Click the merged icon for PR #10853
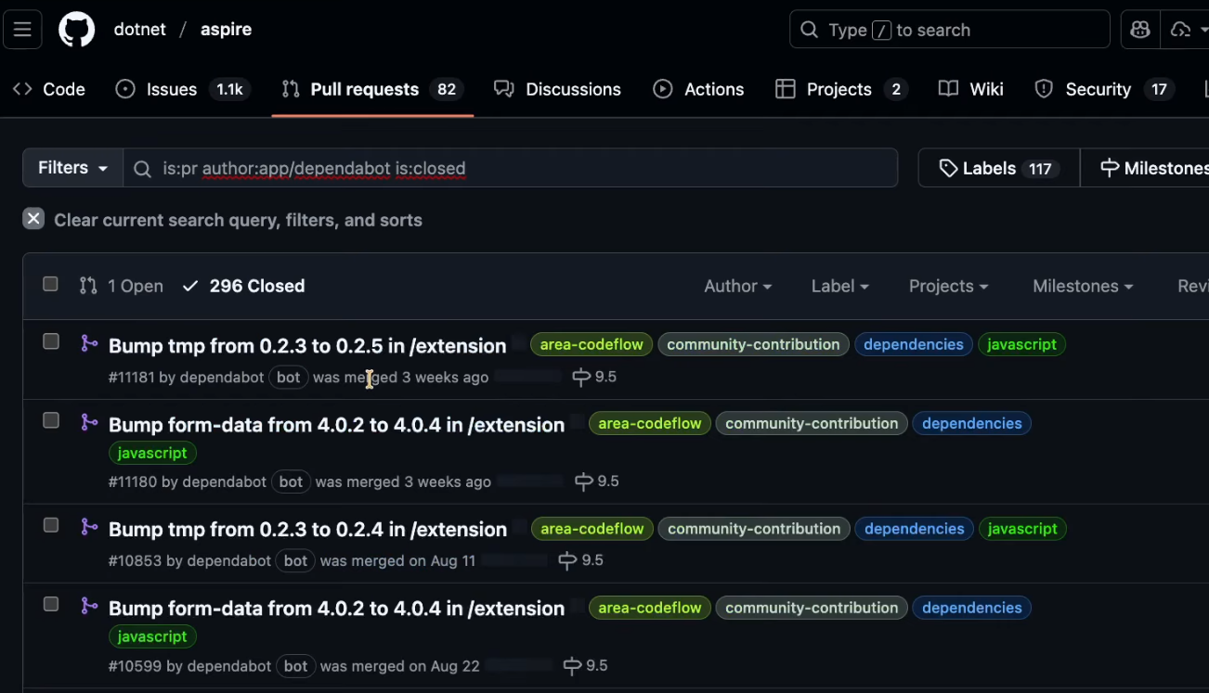The width and height of the screenshot is (1209, 693). (x=89, y=527)
